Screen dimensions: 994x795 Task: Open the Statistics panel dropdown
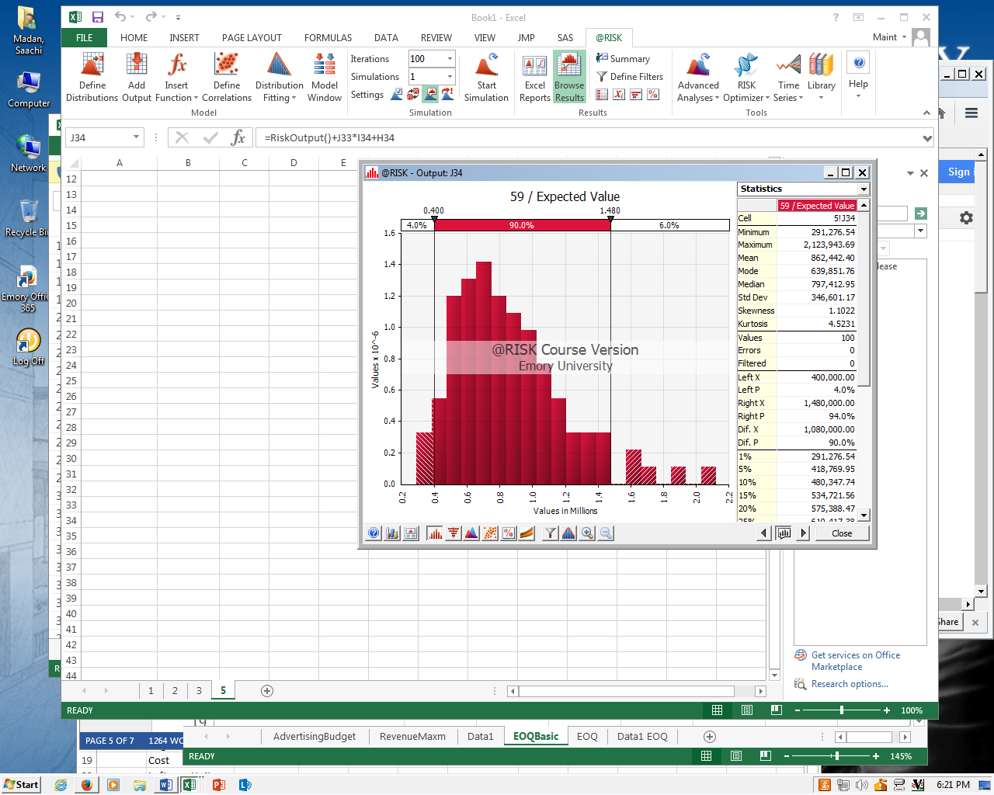864,189
